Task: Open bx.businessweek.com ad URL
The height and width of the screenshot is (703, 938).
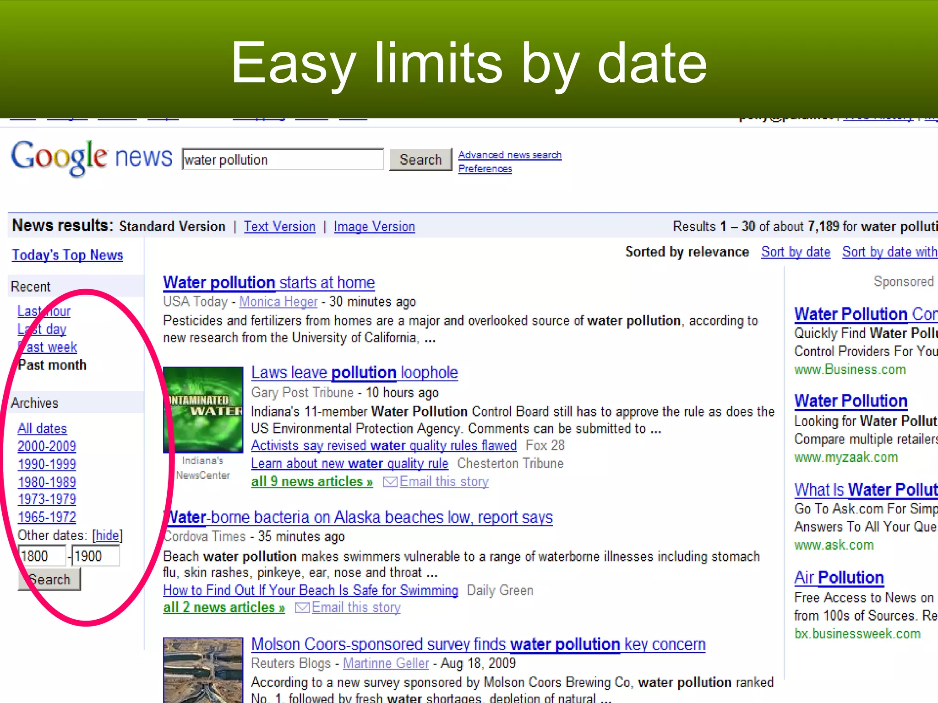Action: click(857, 634)
